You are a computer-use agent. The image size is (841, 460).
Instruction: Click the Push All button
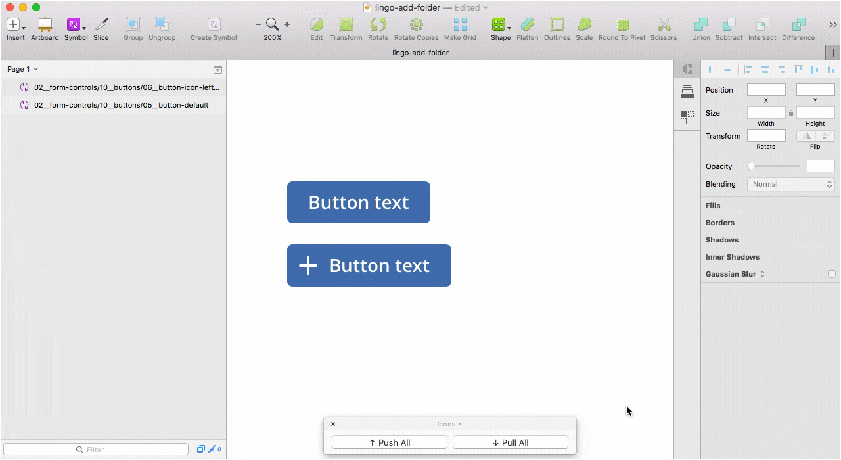point(390,443)
